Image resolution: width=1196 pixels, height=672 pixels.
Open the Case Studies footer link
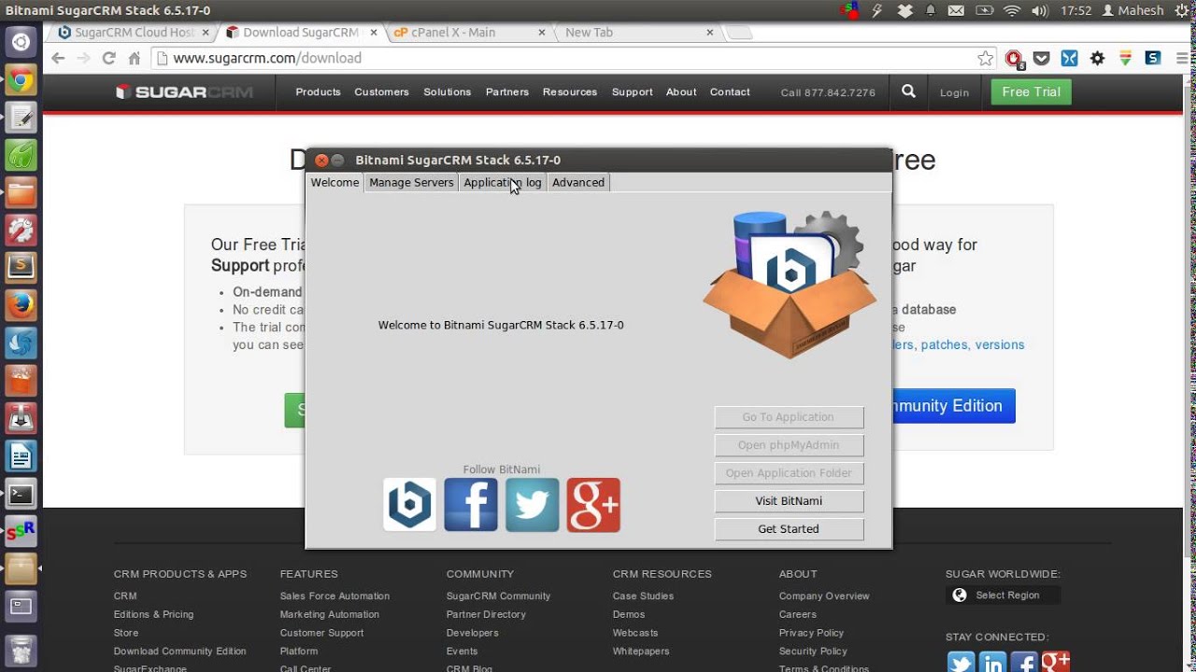[x=643, y=596]
